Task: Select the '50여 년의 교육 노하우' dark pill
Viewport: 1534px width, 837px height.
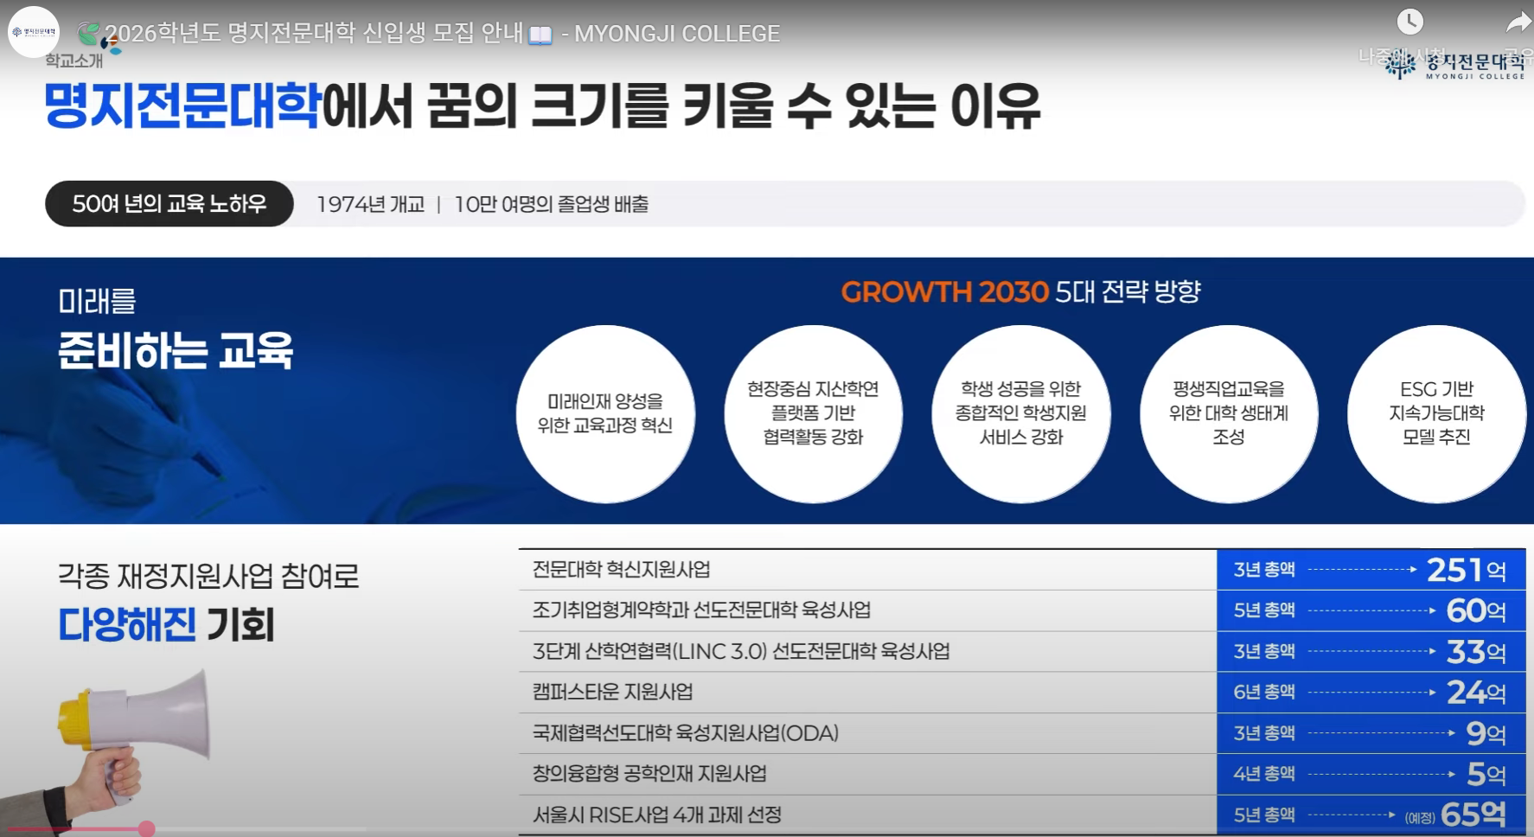Action: tap(169, 204)
